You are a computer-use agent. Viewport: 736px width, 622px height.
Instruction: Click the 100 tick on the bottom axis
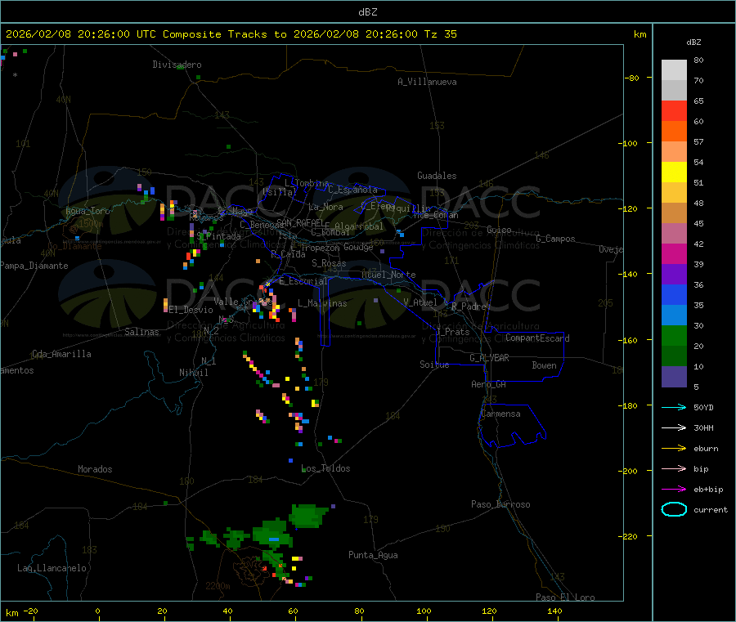(424, 611)
